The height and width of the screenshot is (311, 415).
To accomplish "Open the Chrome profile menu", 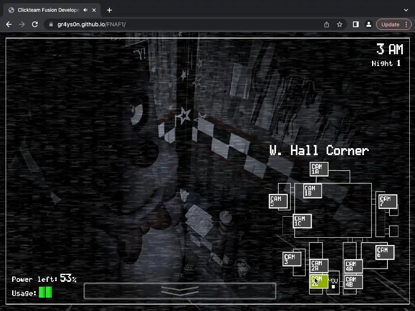I will click(x=368, y=24).
